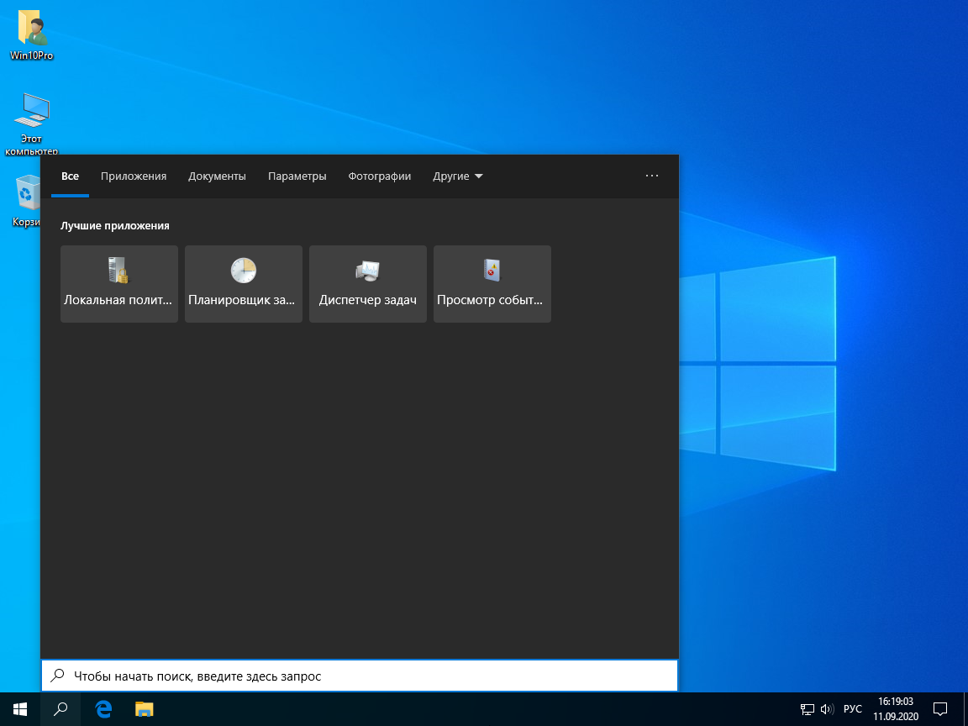The width and height of the screenshot is (968, 726).
Task: Click the Start menu button
Action: [18, 708]
